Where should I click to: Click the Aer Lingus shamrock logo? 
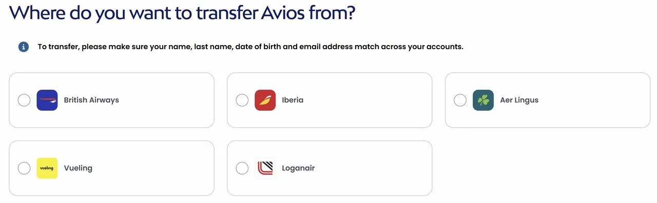point(483,100)
